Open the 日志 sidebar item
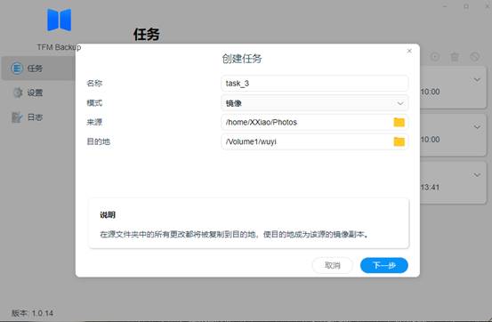Screen dimensions: 492x322 click(38, 117)
